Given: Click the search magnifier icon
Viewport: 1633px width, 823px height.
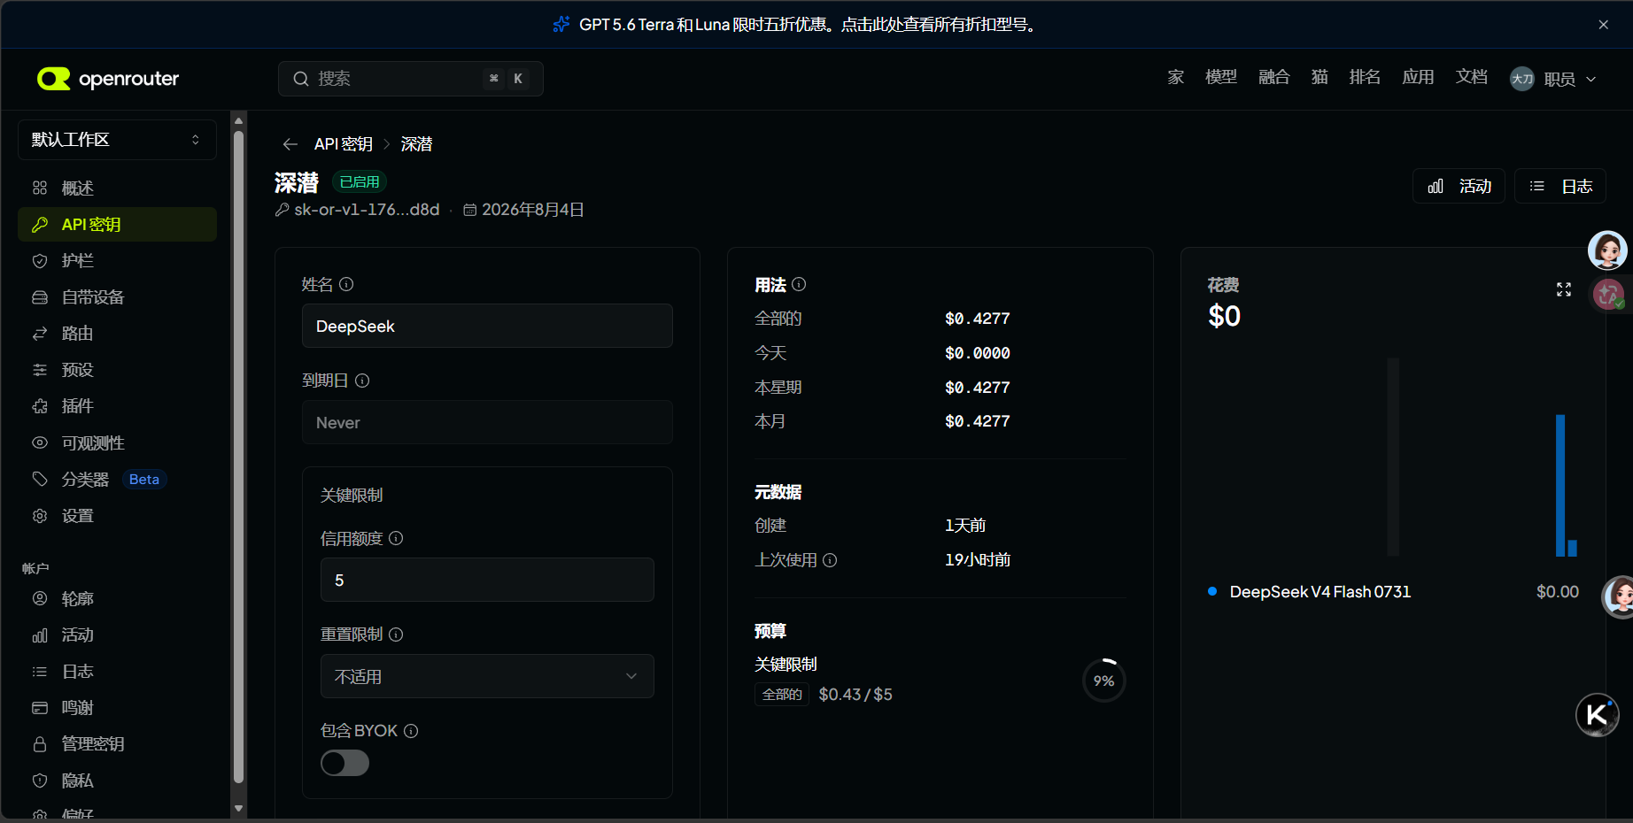Looking at the screenshot, I should tap(301, 79).
